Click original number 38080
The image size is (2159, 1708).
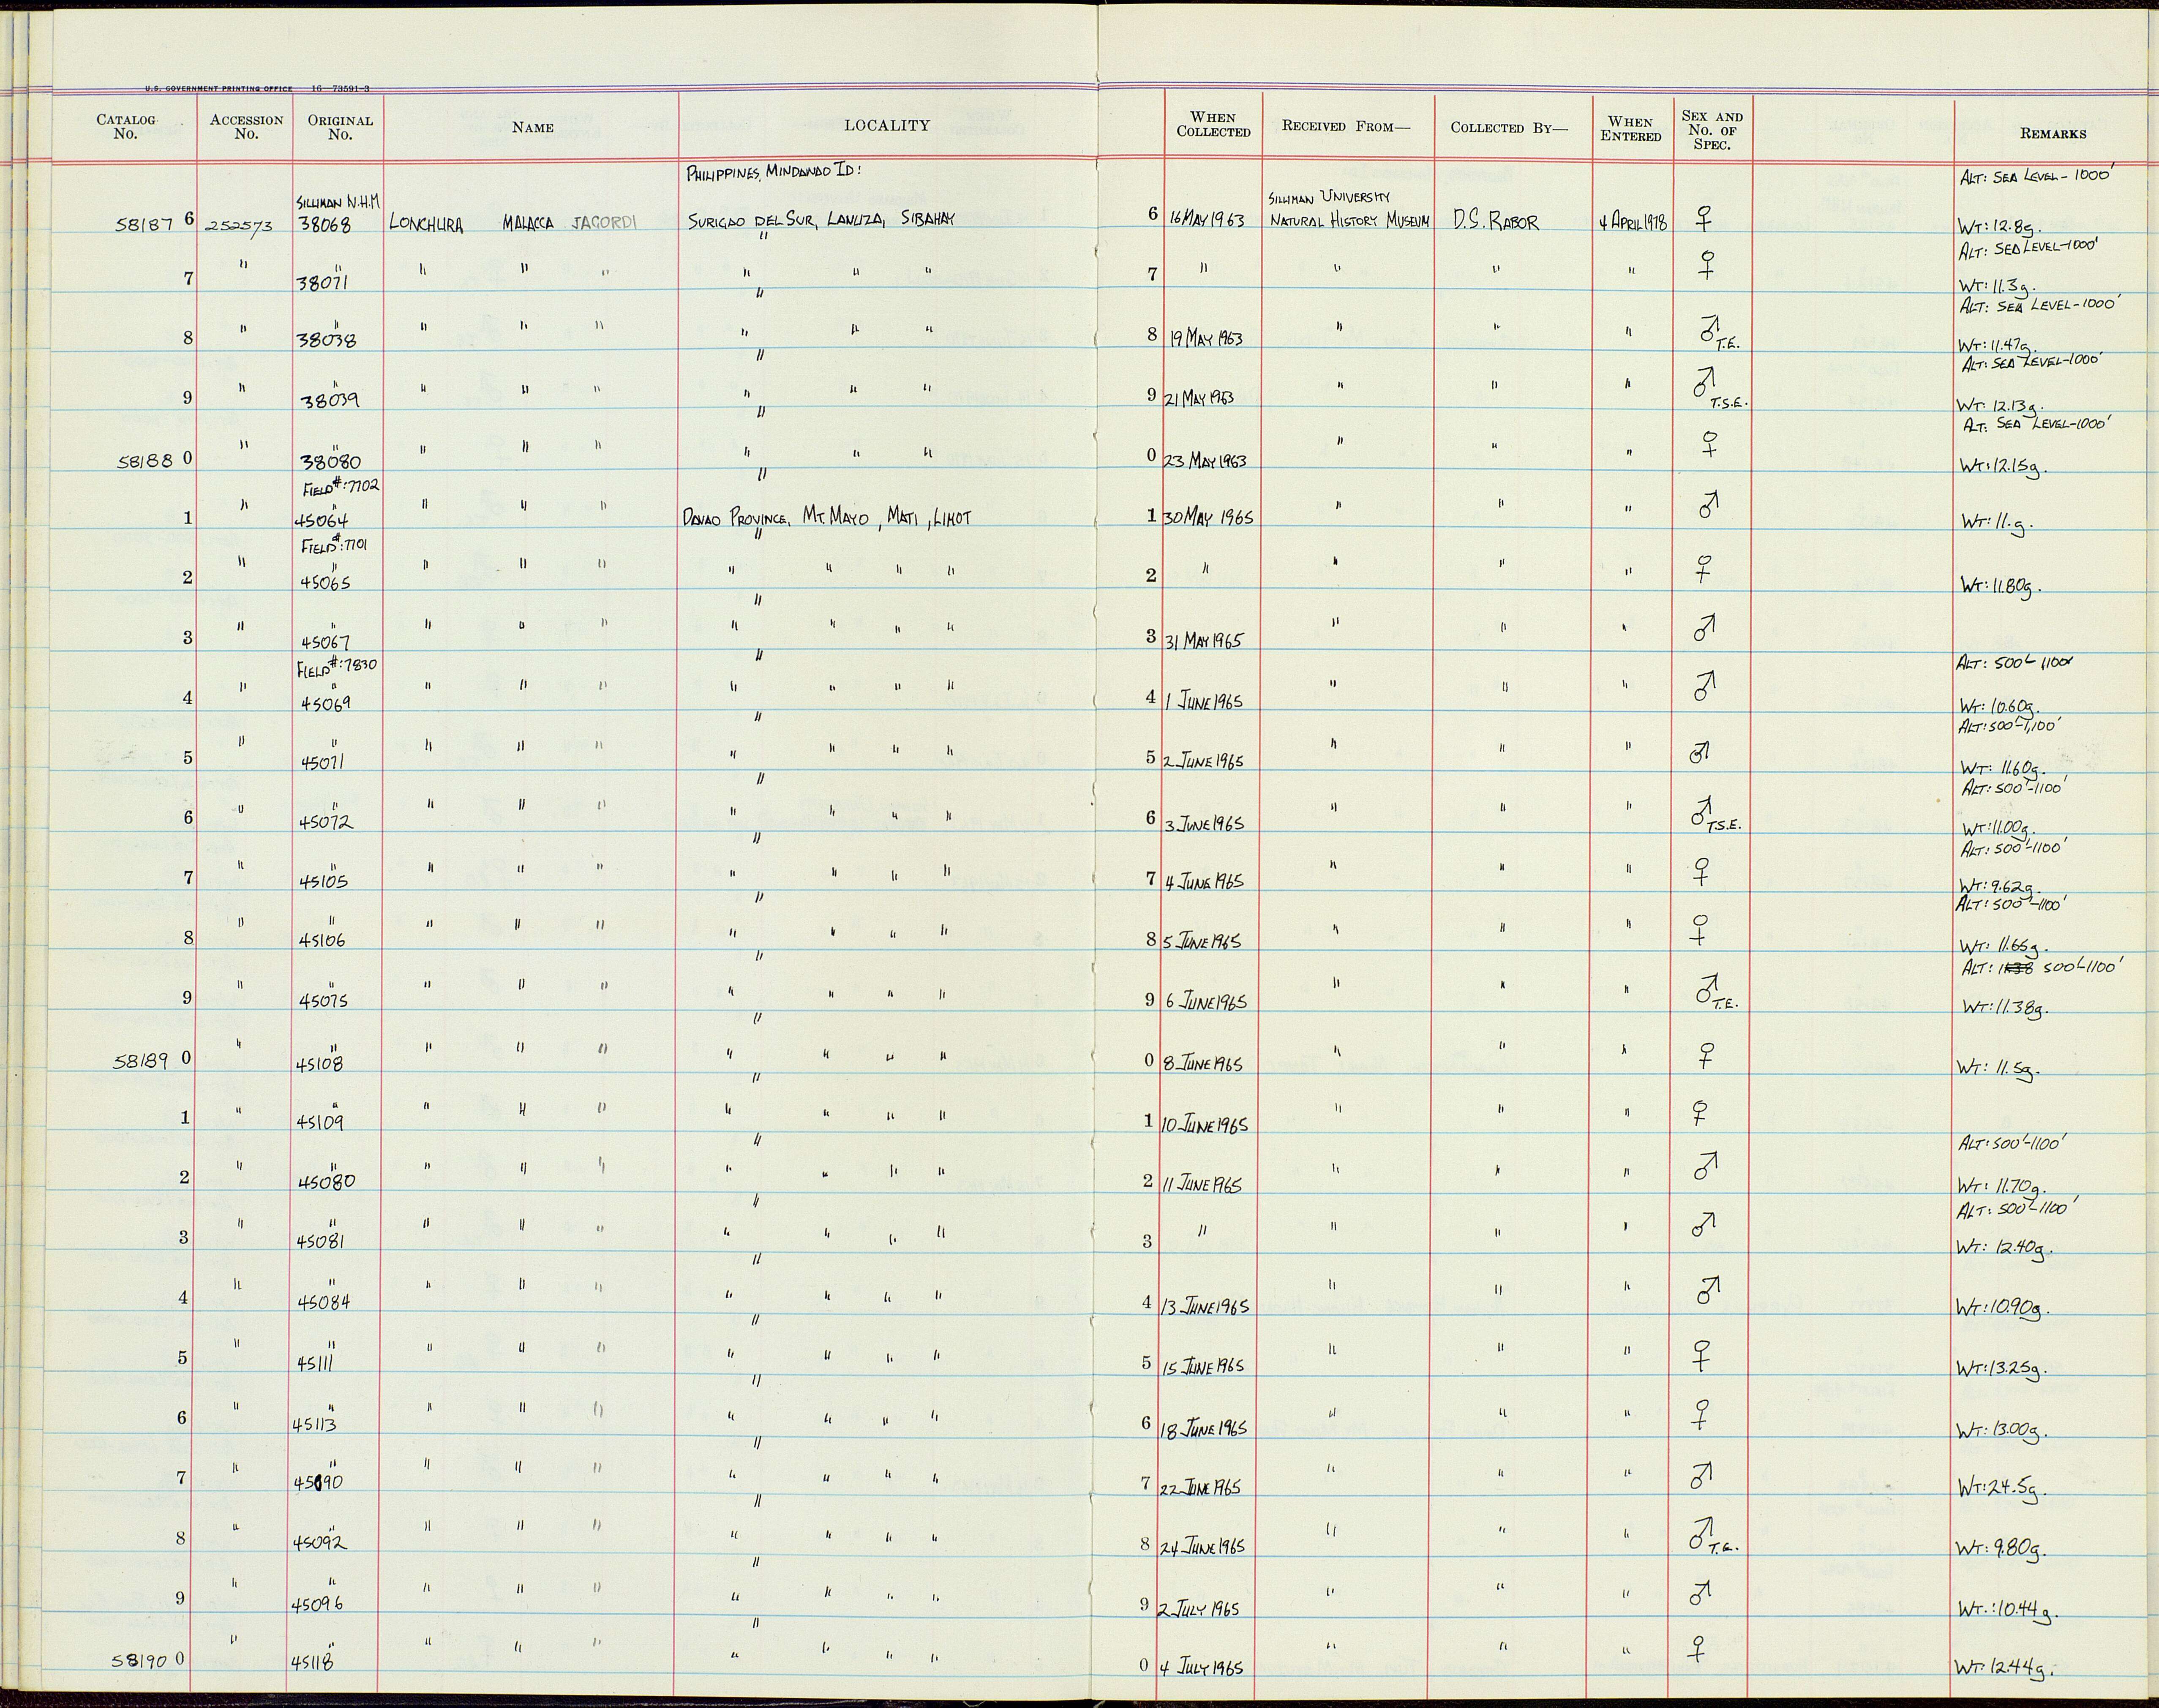[331, 463]
